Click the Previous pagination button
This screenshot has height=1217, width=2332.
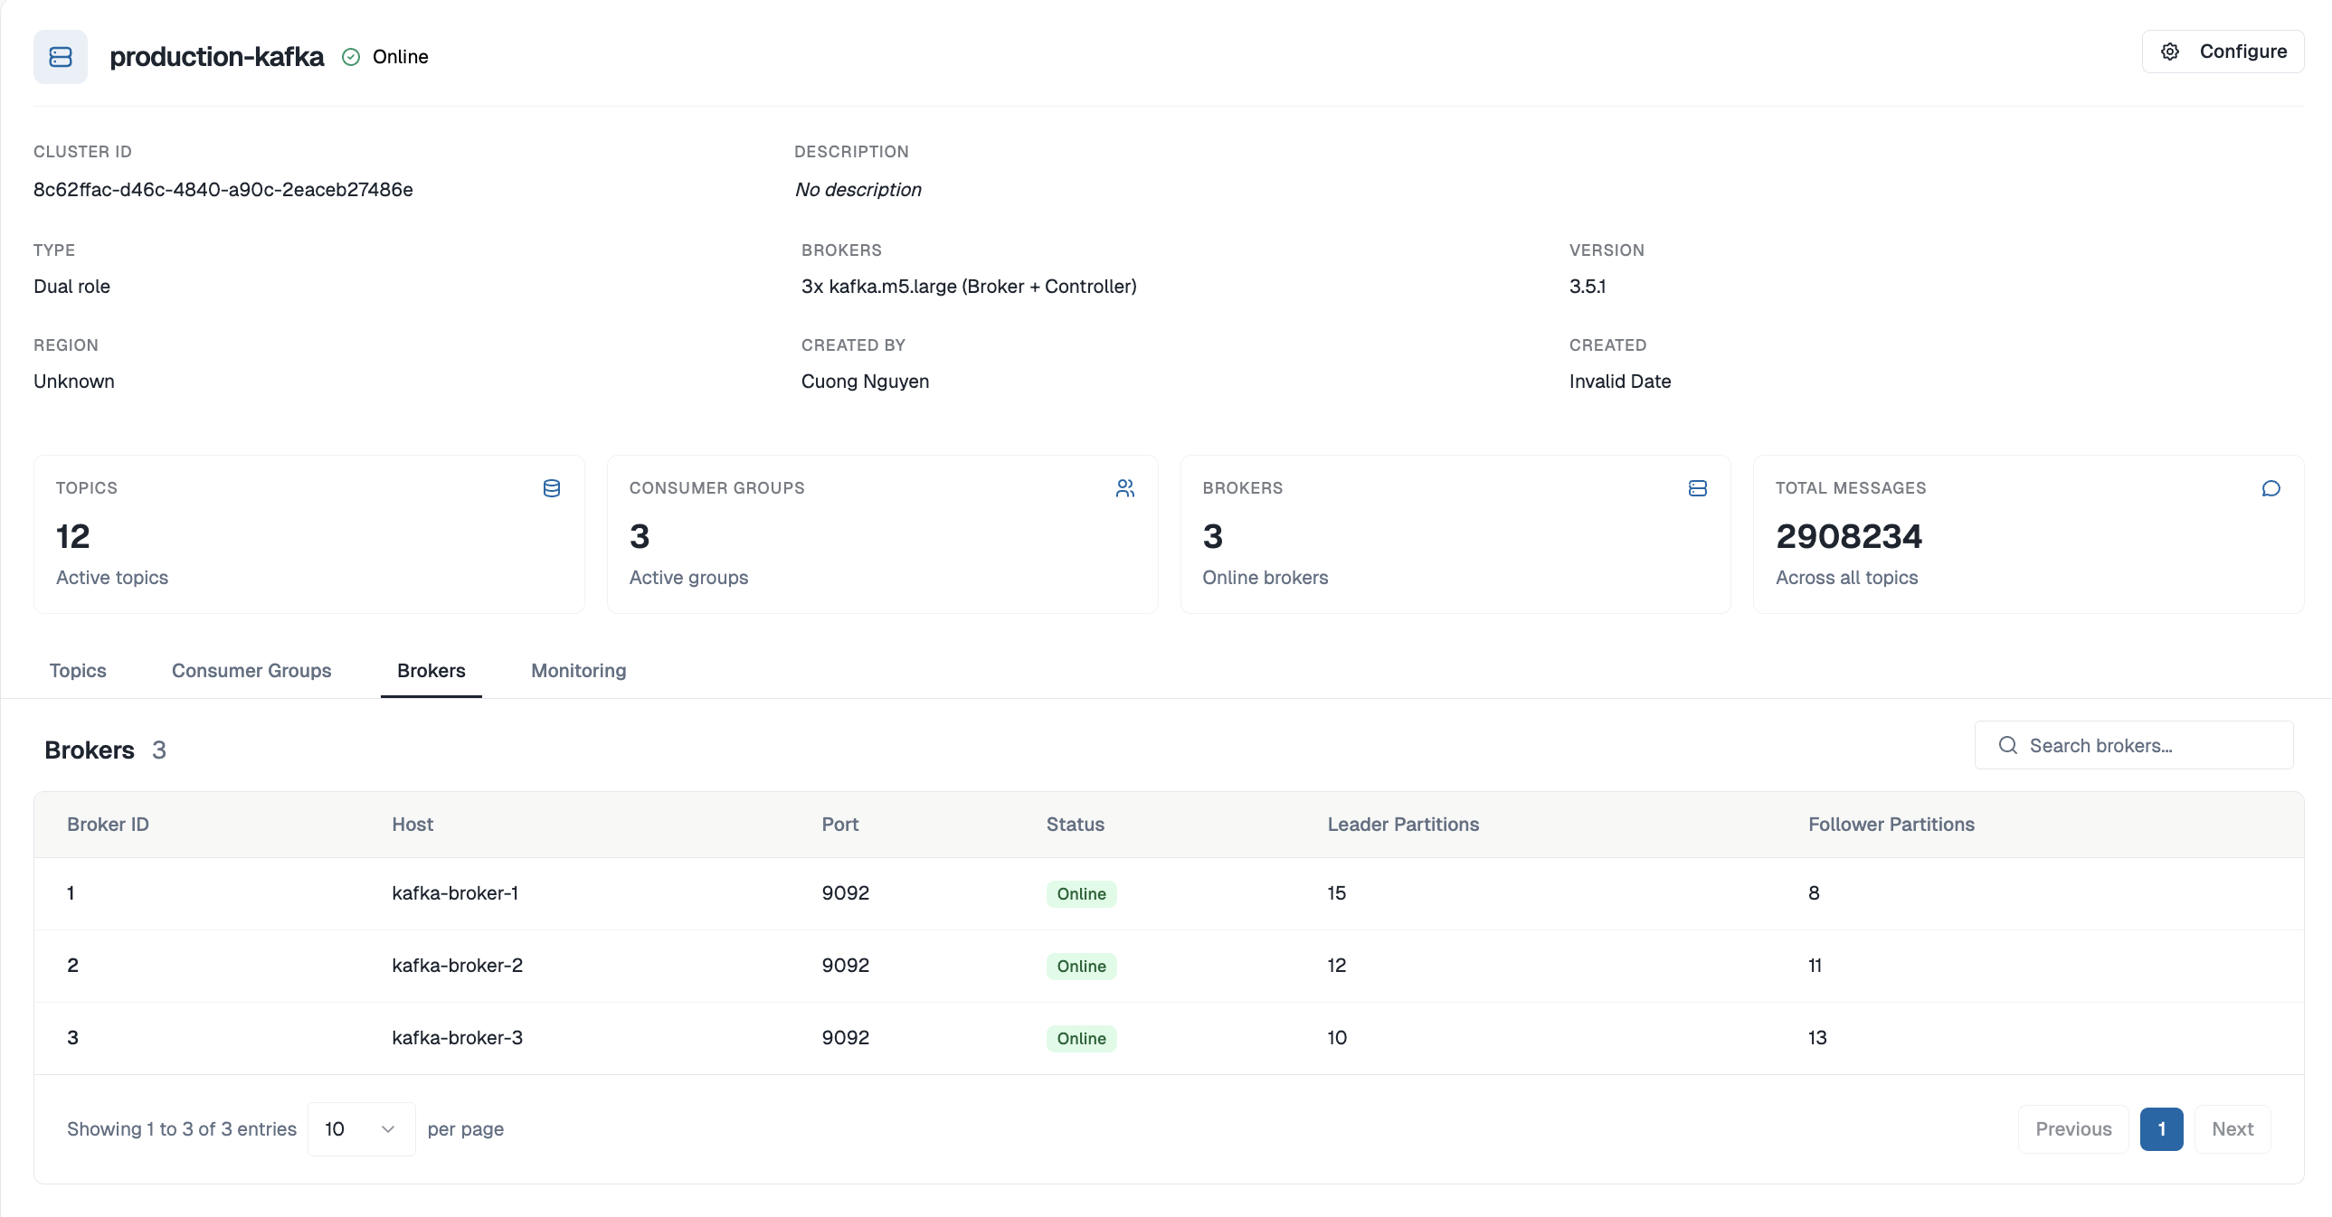tap(2074, 1128)
